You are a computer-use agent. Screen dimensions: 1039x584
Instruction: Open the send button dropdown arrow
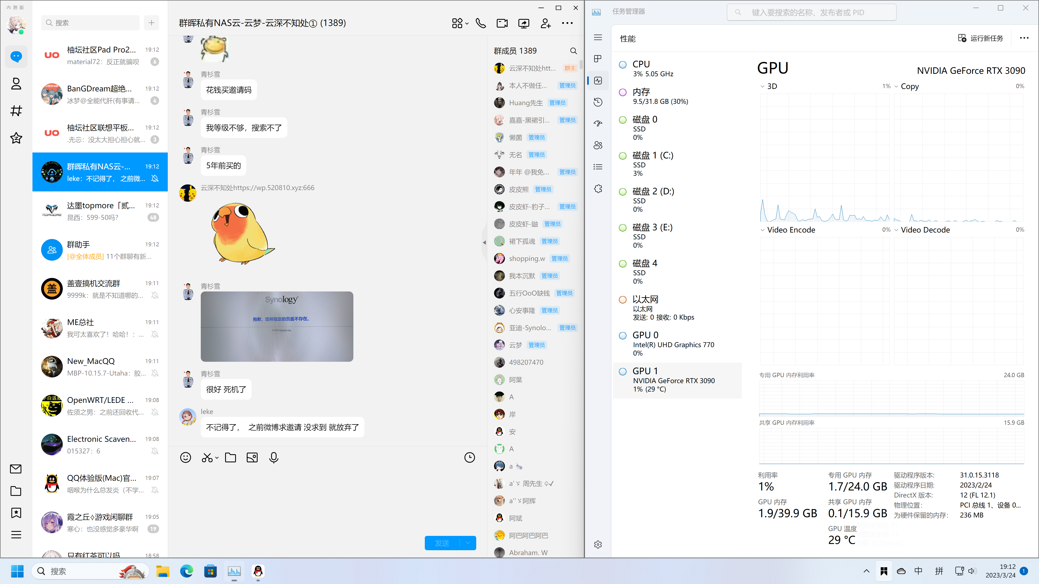point(468,543)
